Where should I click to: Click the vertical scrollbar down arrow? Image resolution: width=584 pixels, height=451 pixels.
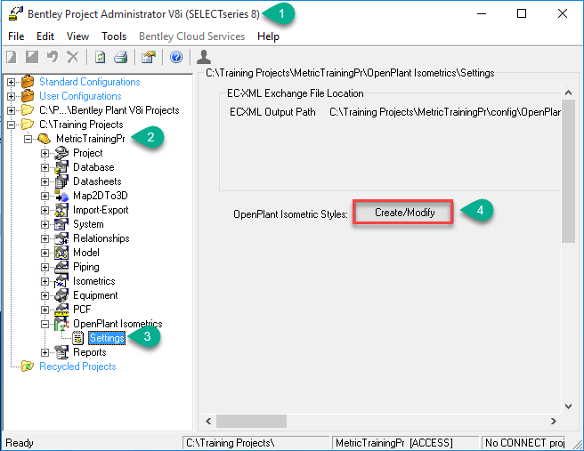568,406
